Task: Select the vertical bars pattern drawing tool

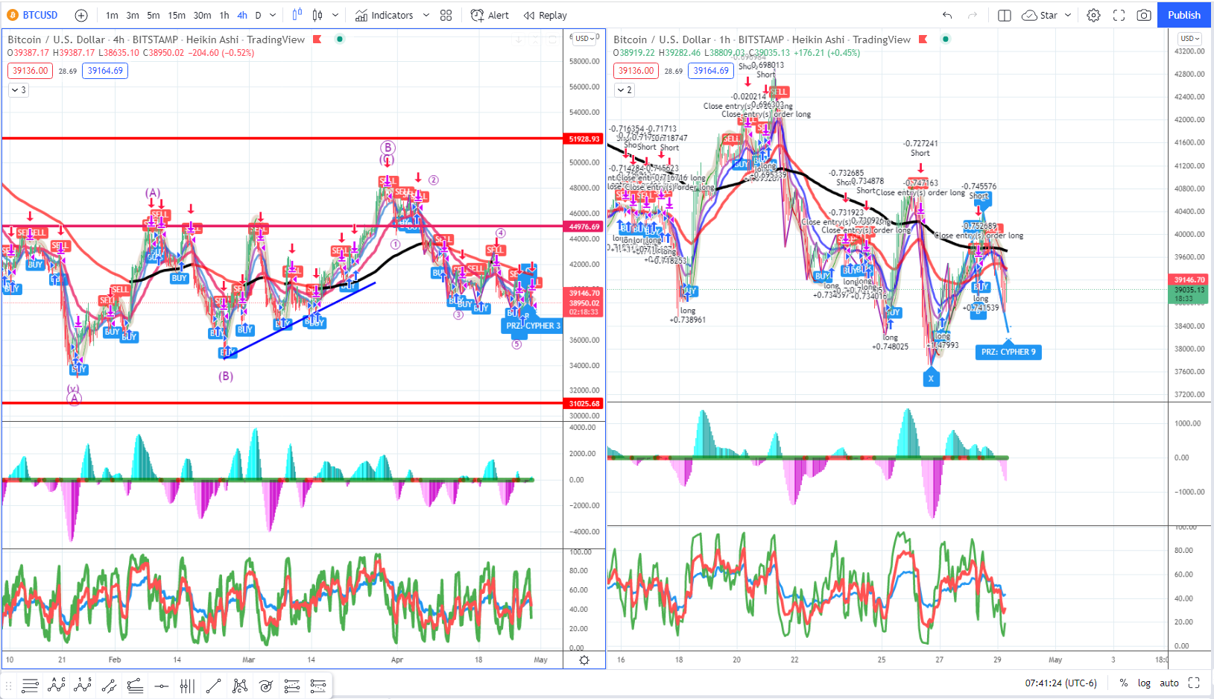Action: point(187,686)
